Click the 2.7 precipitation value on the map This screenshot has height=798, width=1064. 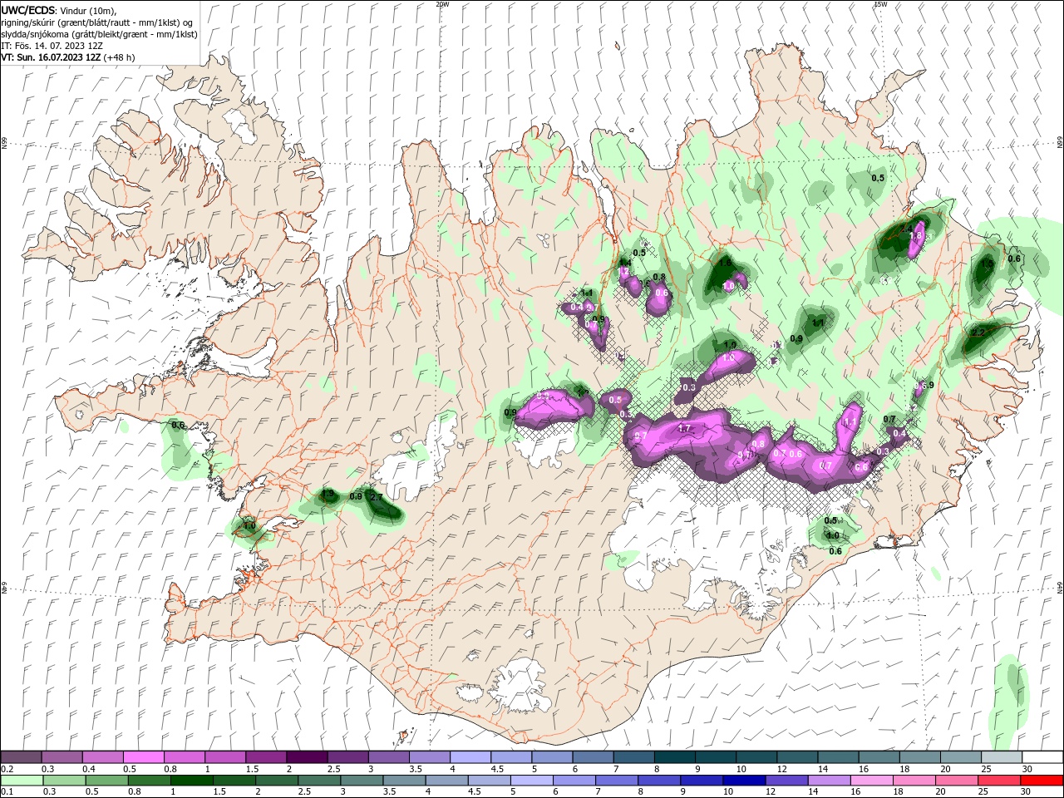click(x=376, y=497)
